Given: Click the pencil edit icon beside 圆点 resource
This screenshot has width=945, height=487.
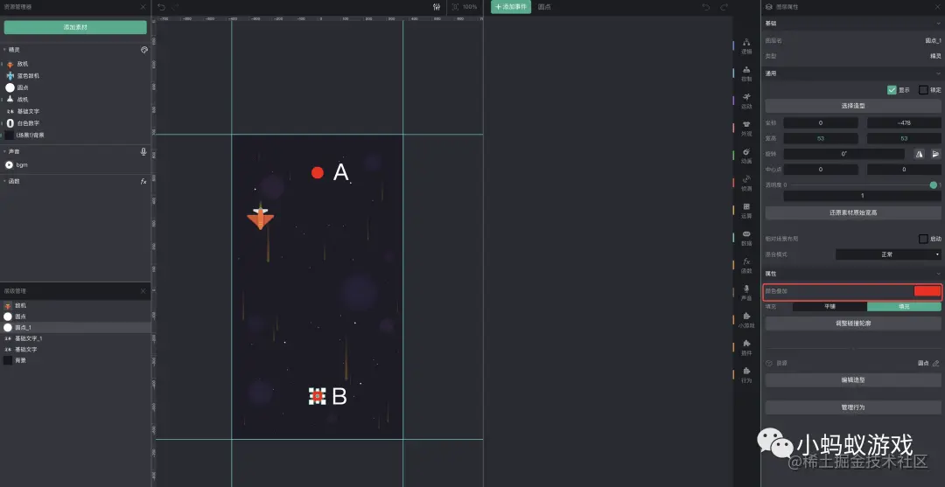Looking at the screenshot, I should (936, 364).
